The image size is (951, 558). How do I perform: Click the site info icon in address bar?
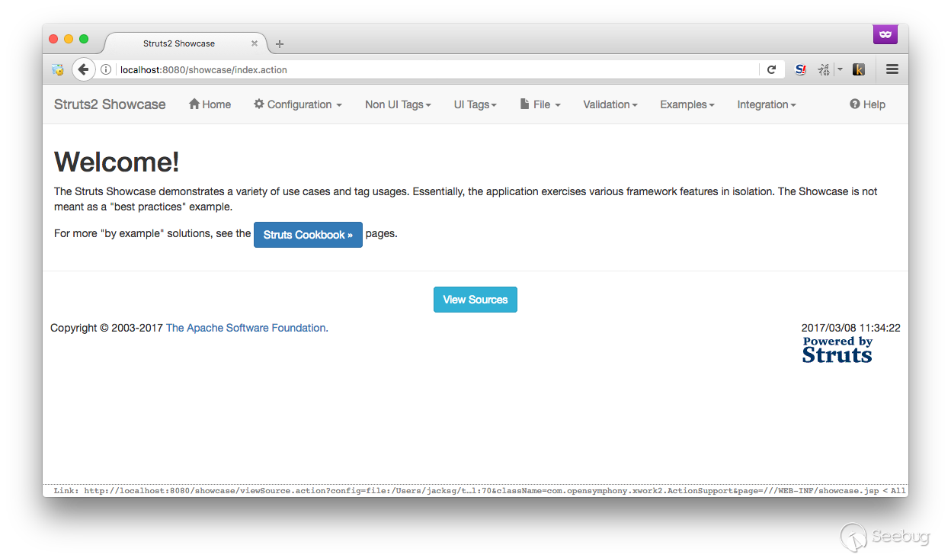click(106, 69)
